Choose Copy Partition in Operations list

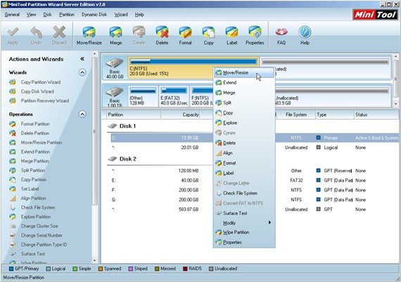click(x=34, y=179)
